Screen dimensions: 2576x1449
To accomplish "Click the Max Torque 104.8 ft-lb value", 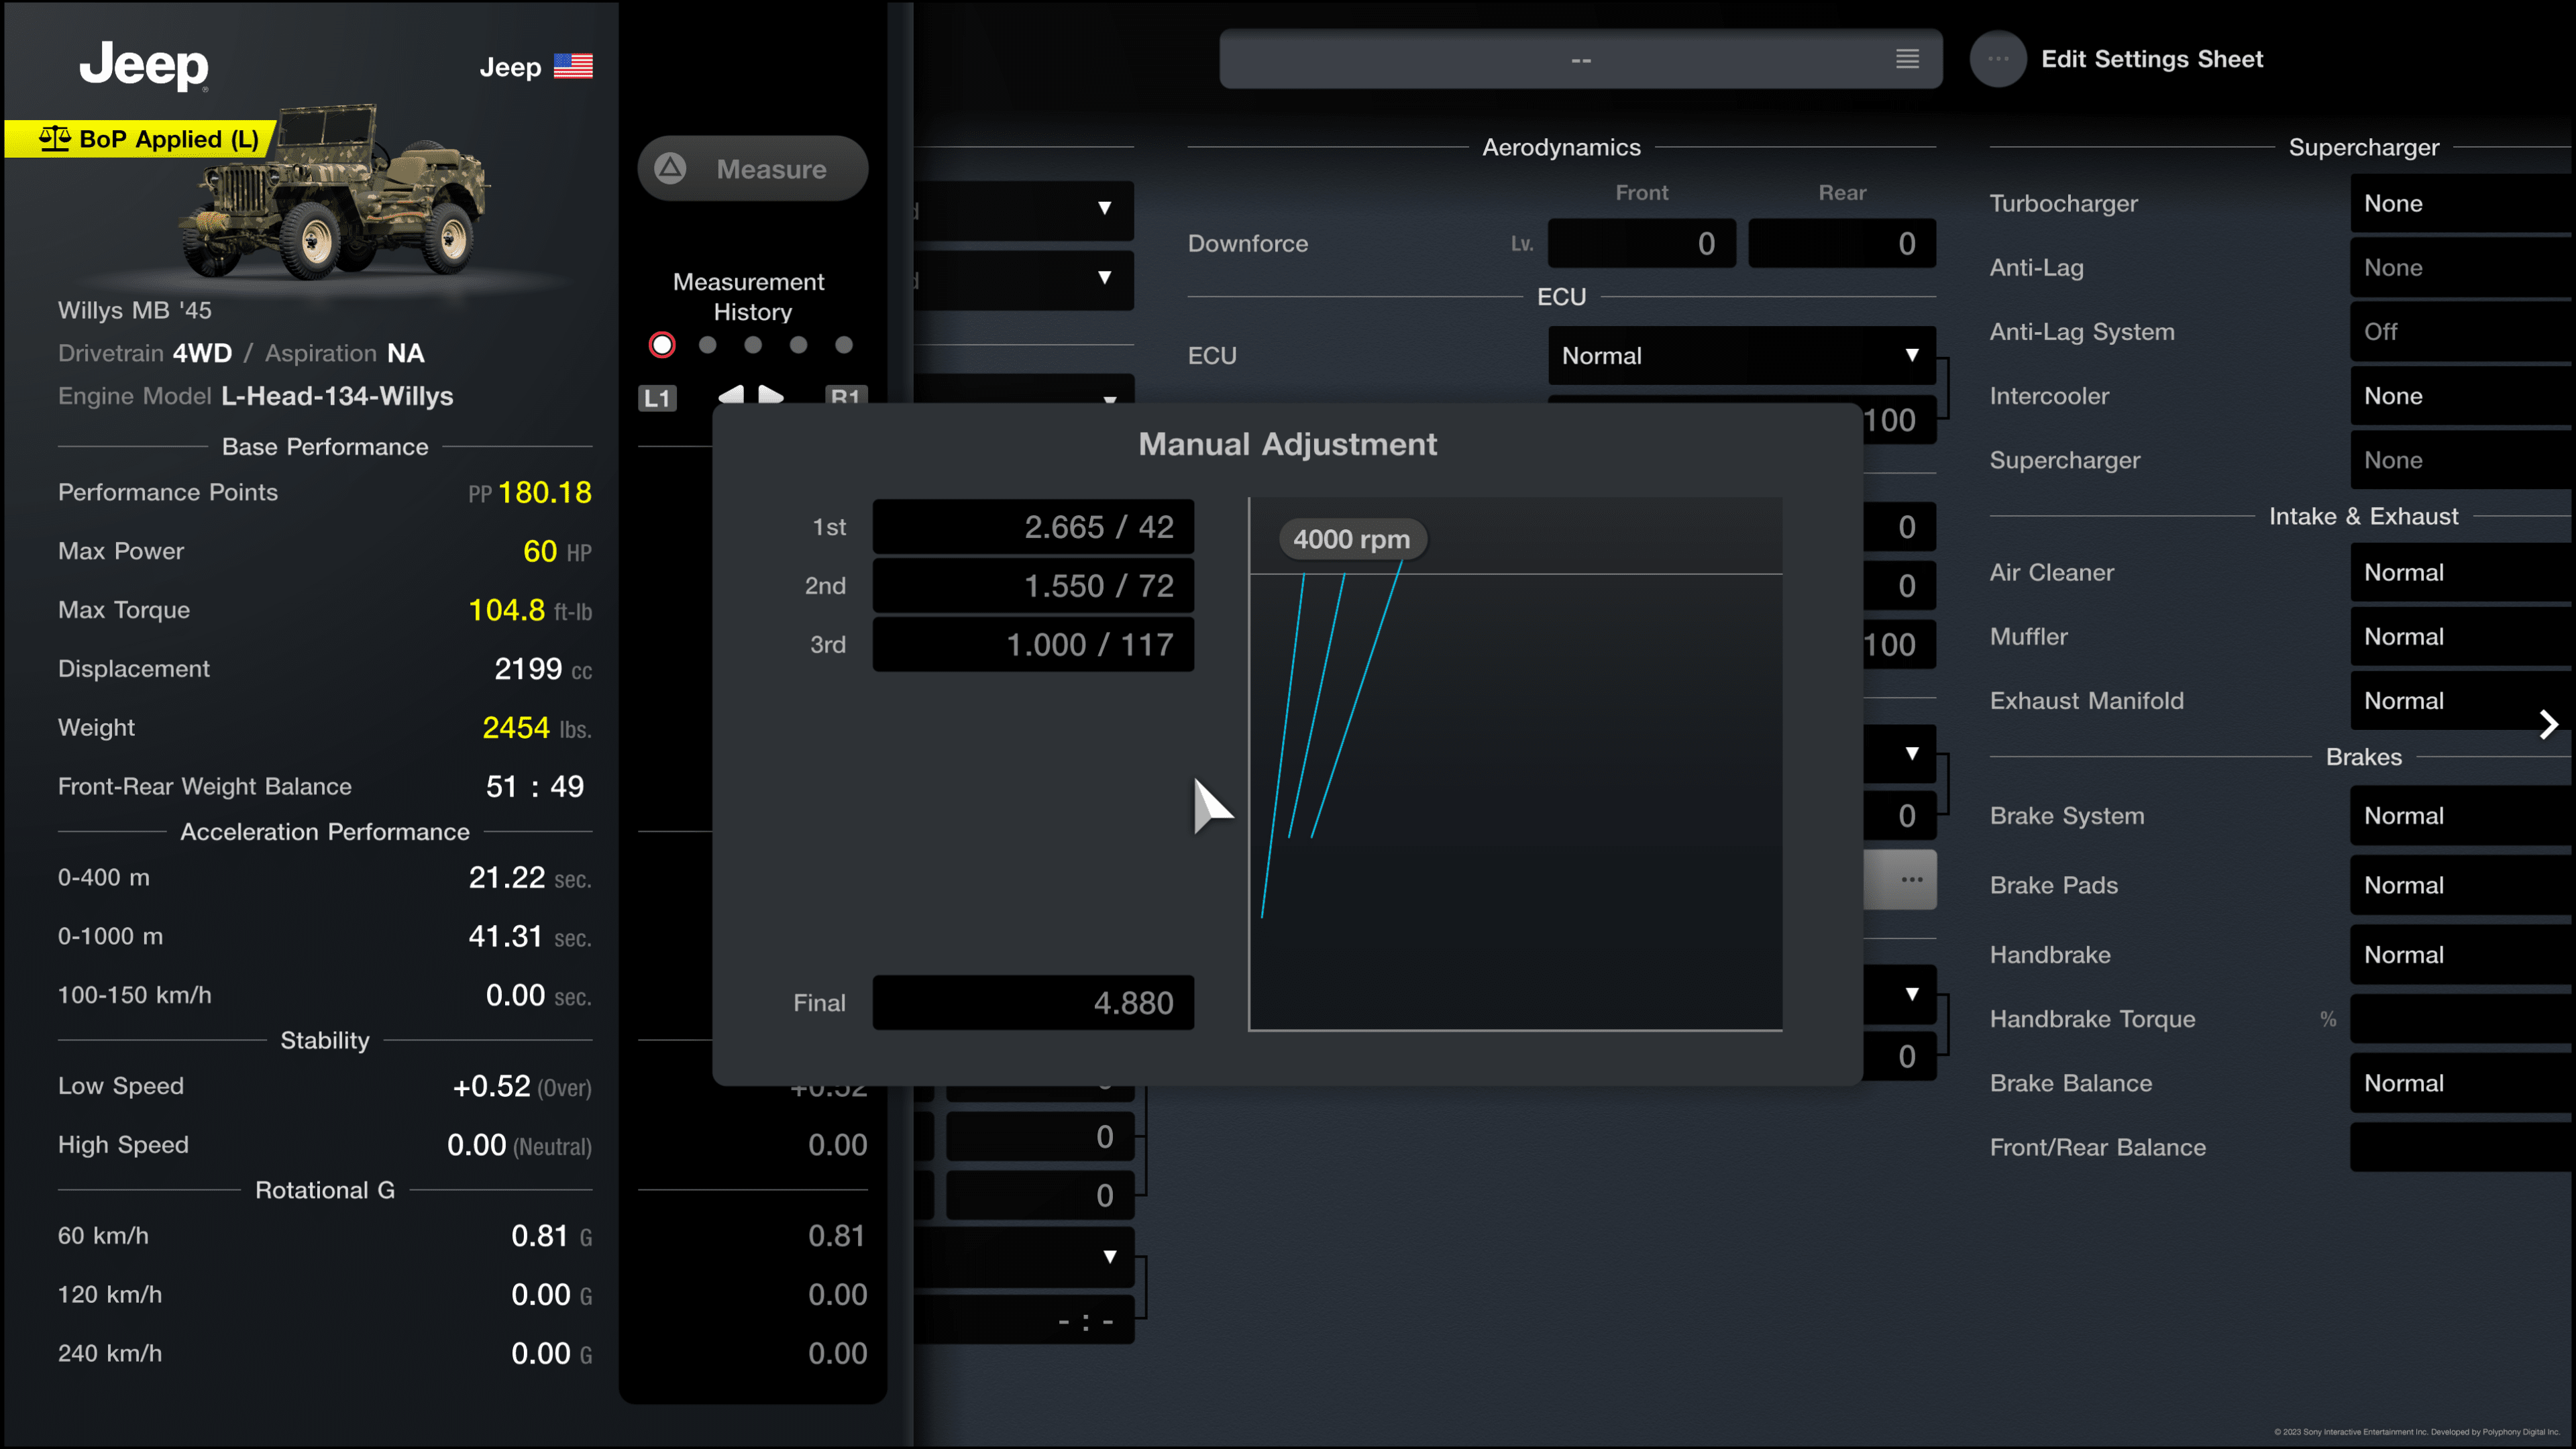I will 530,610.
